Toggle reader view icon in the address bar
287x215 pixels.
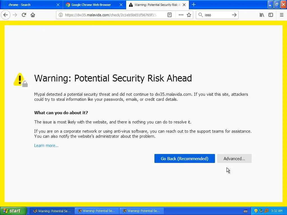coord(170,15)
